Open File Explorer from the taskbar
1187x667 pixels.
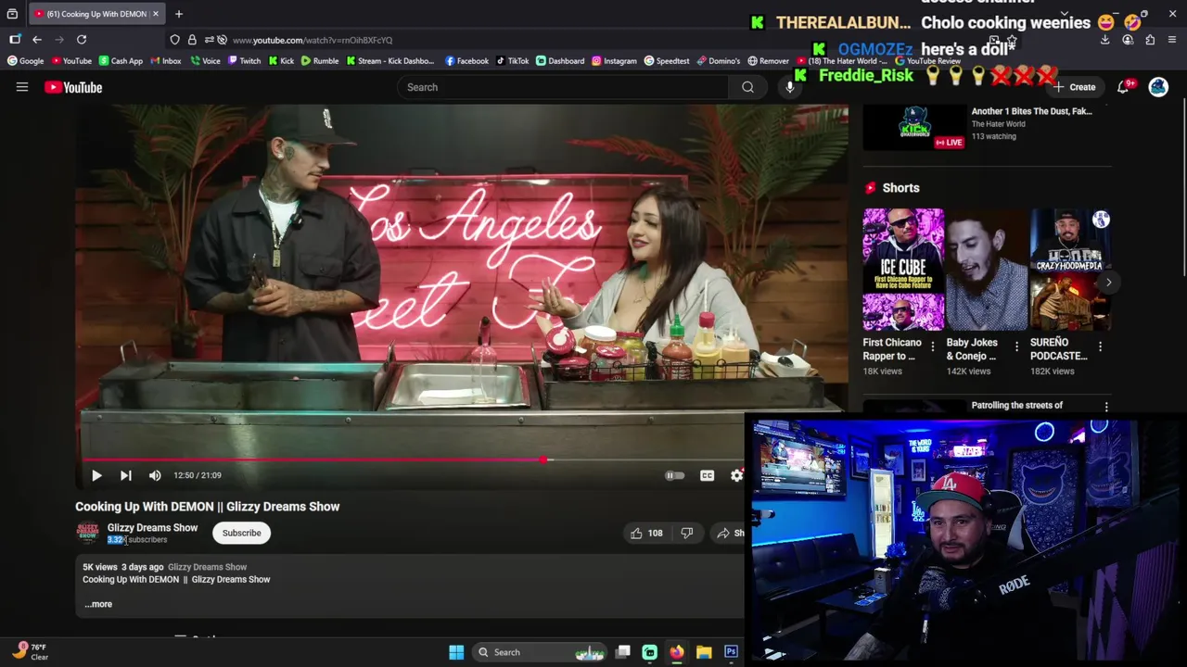(x=704, y=652)
